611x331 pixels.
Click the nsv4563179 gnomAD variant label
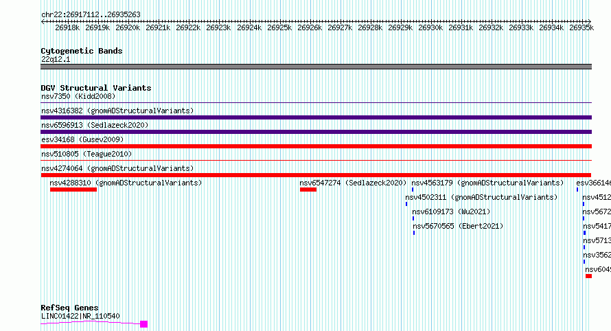coord(488,183)
